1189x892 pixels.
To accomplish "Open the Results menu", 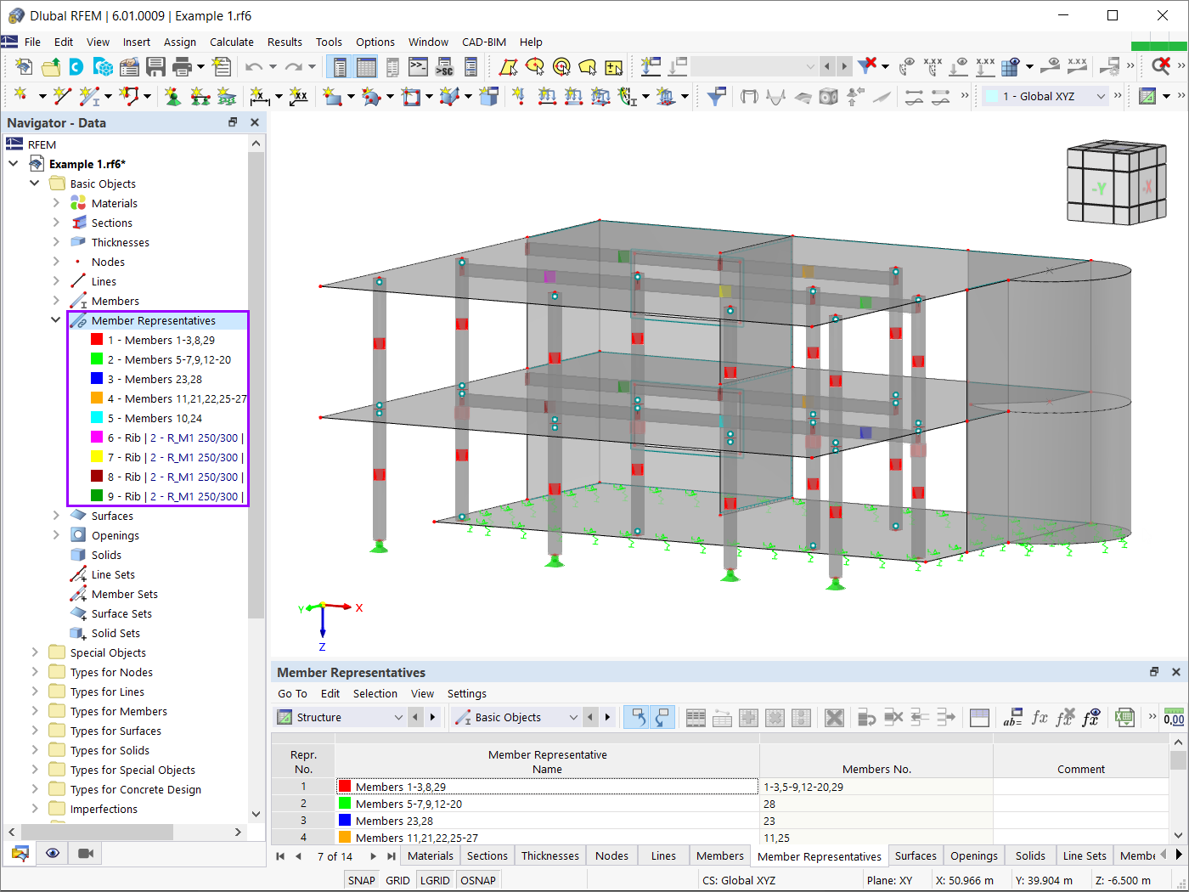I will 285,42.
